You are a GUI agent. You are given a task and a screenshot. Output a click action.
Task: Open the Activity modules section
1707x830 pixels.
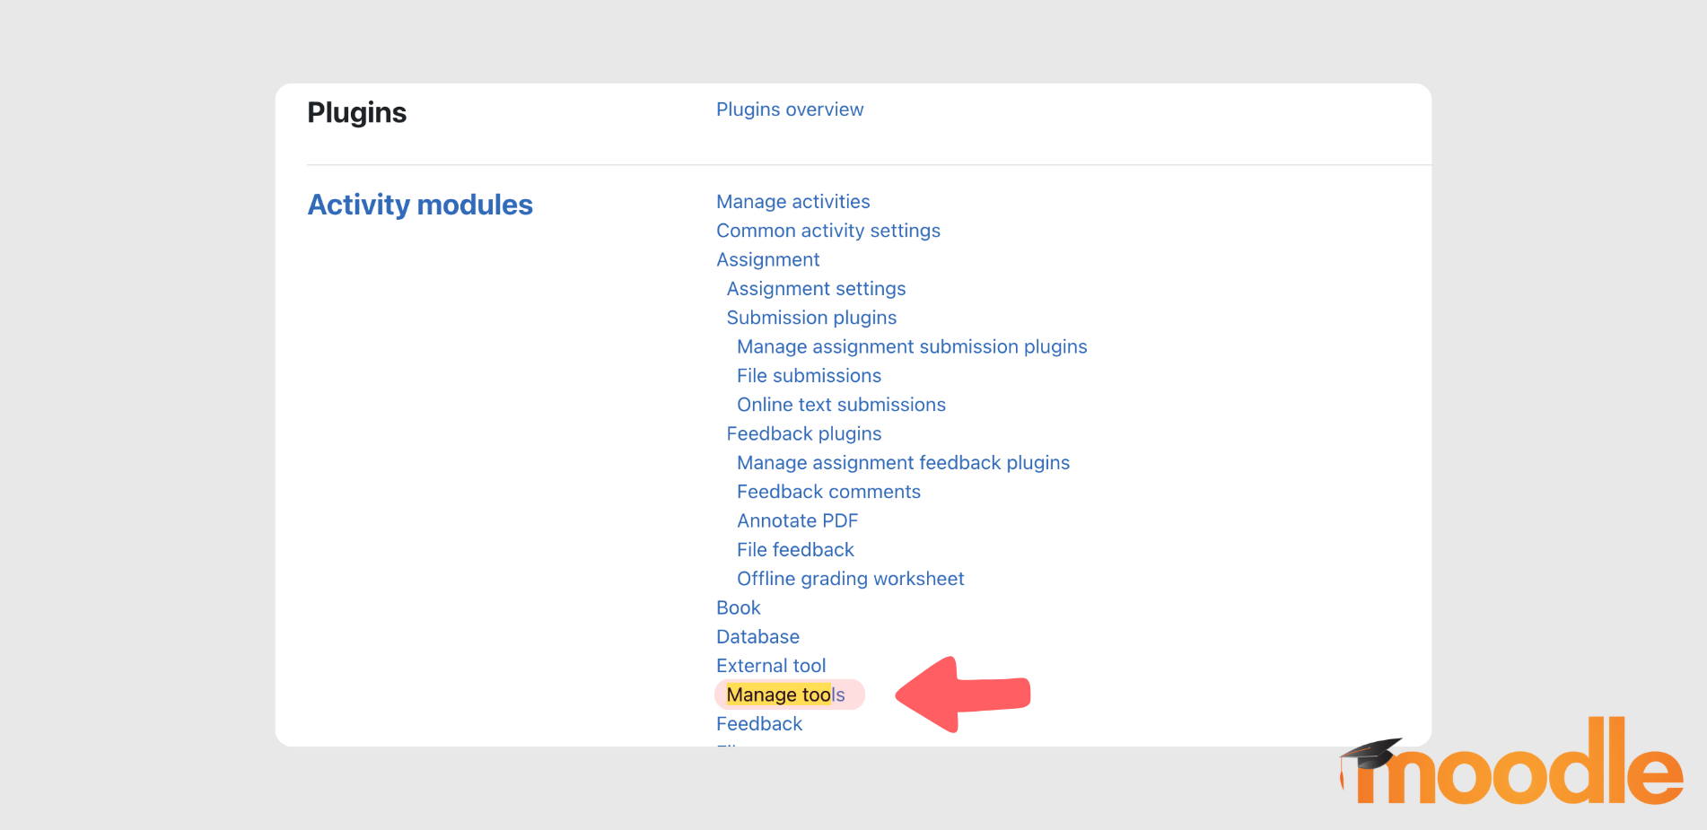pyautogui.click(x=419, y=205)
